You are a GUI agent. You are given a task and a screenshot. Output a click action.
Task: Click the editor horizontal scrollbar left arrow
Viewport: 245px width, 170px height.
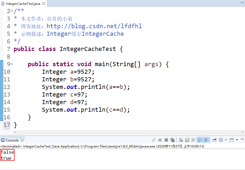coord(15,132)
